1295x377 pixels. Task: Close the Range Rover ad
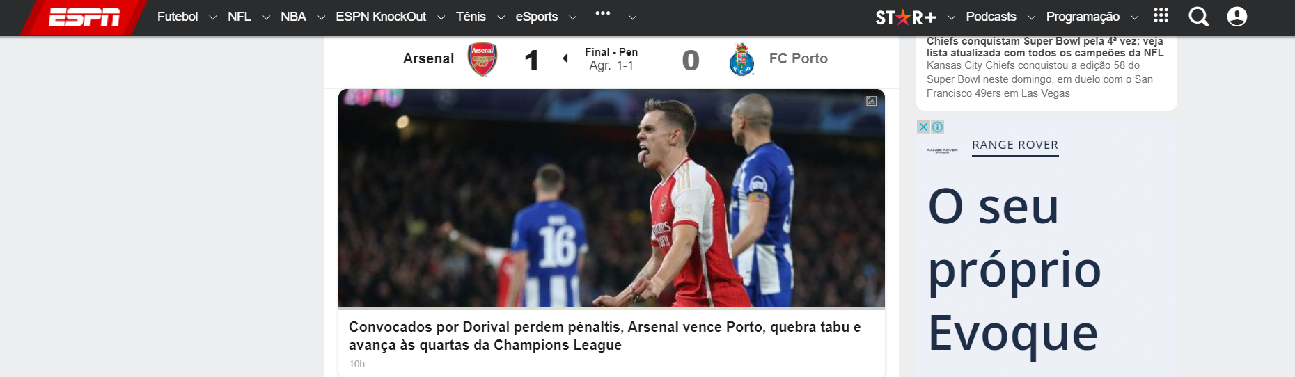point(923,127)
